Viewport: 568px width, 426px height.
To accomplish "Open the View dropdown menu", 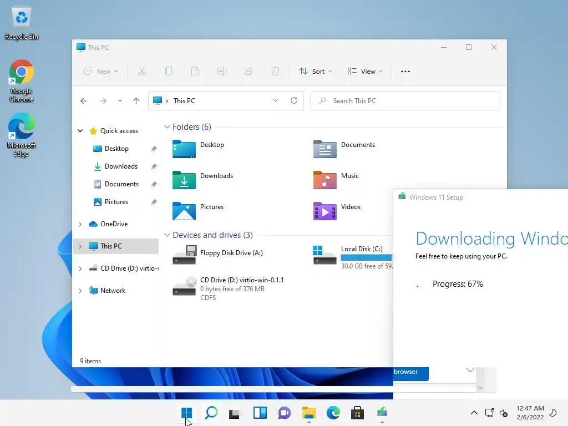I will pos(365,72).
